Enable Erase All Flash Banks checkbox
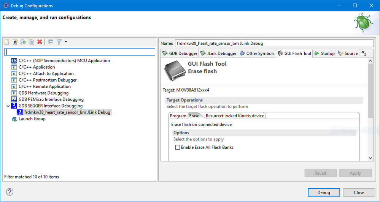 [178, 147]
